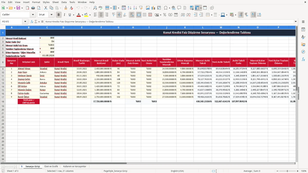Open the font name dropdown

point(33,15)
